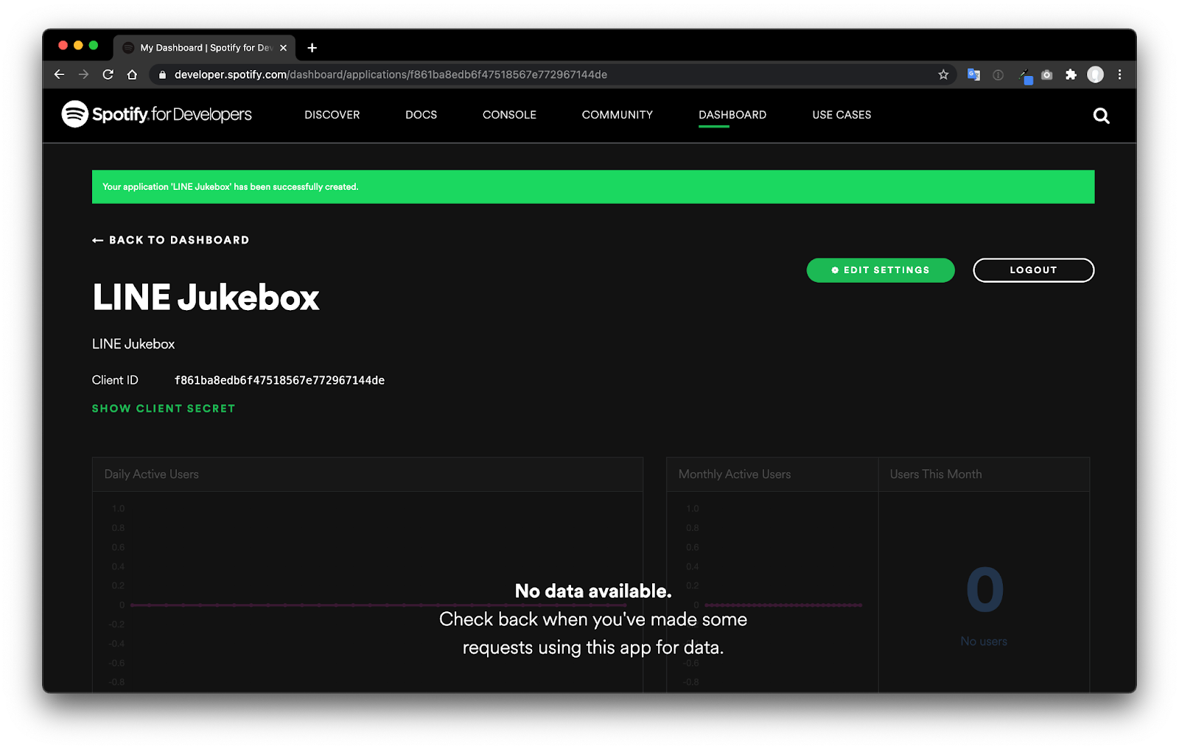
Task: Click the green success notification banner
Action: [x=593, y=187]
